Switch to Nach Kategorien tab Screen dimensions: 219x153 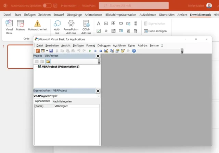pyautogui.click(x=62, y=101)
